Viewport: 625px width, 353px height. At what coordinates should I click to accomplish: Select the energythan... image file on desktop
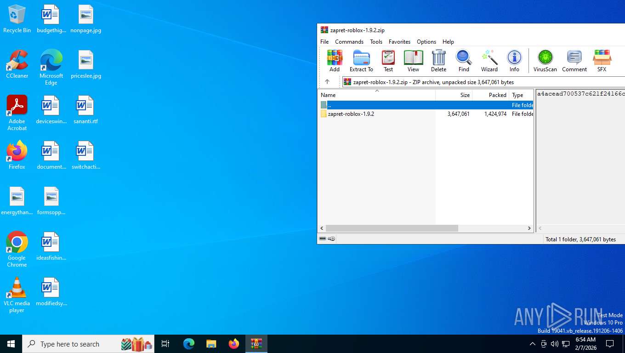(x=17, y=201)
